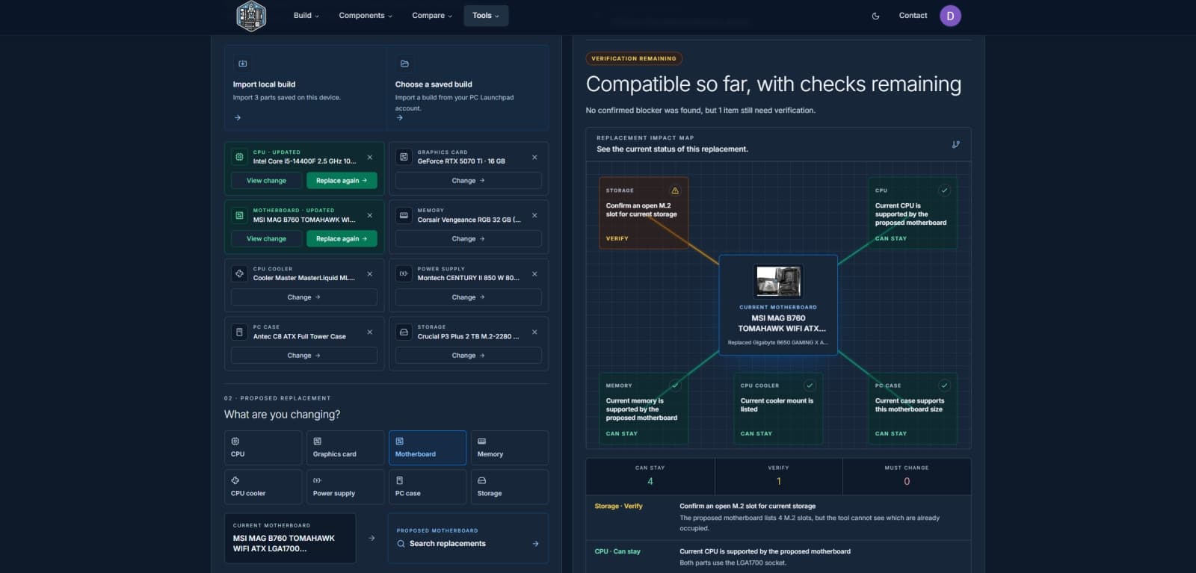Click Change for the power supply
1196x573 pixels.
point(469,297)
